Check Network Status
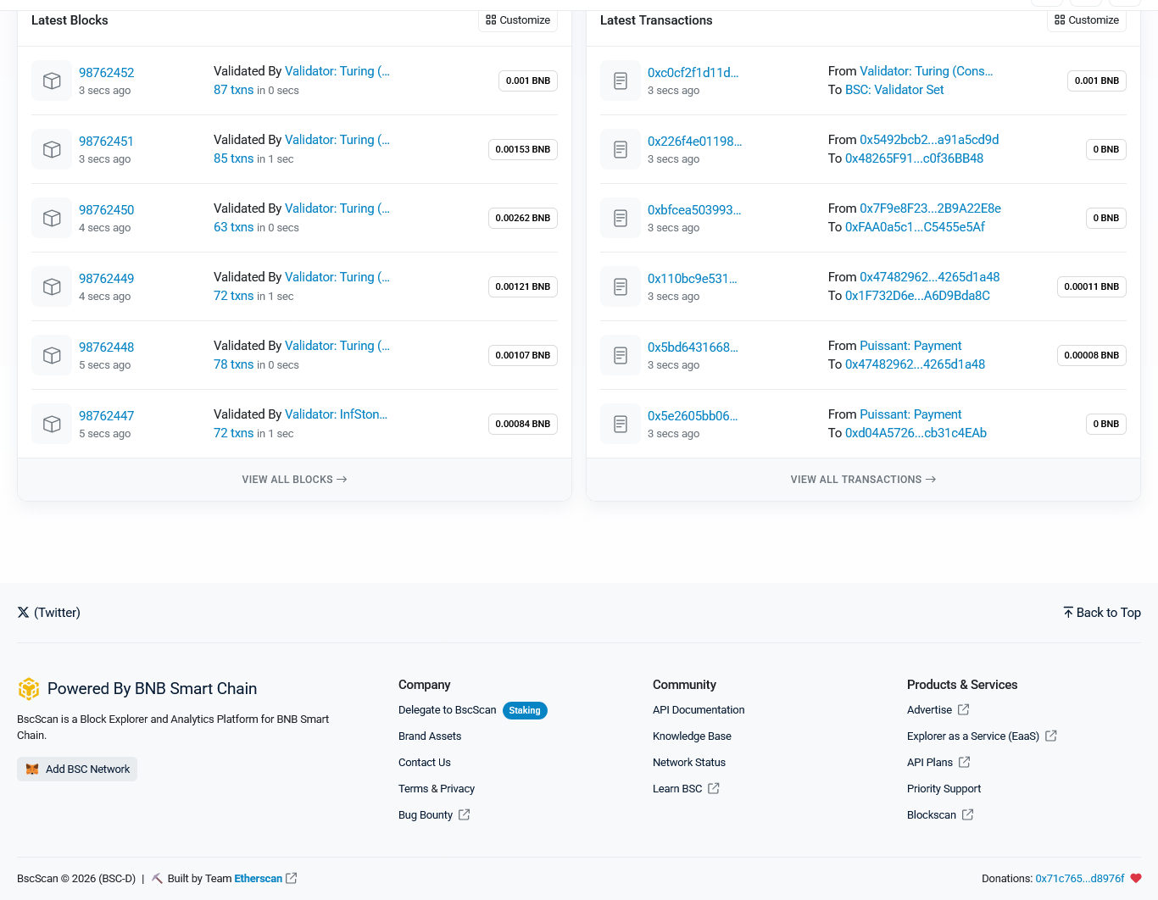The height and width of the screenshot is (900, 1158). tap(689, 763)
